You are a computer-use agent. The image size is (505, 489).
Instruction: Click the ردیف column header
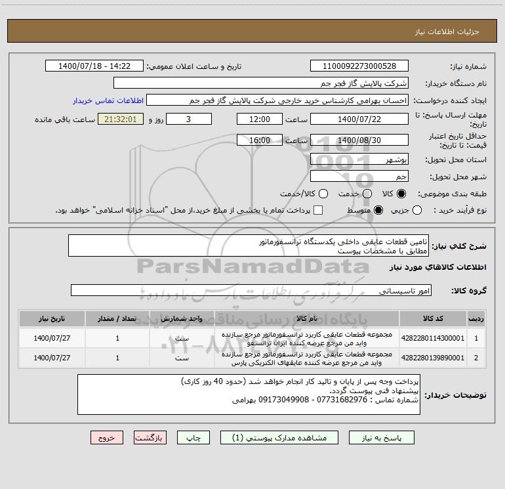coord(476,318)
